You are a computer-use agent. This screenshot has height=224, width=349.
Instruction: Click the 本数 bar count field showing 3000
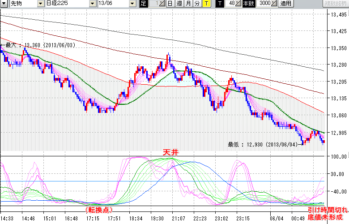click(x=264, y=4)
